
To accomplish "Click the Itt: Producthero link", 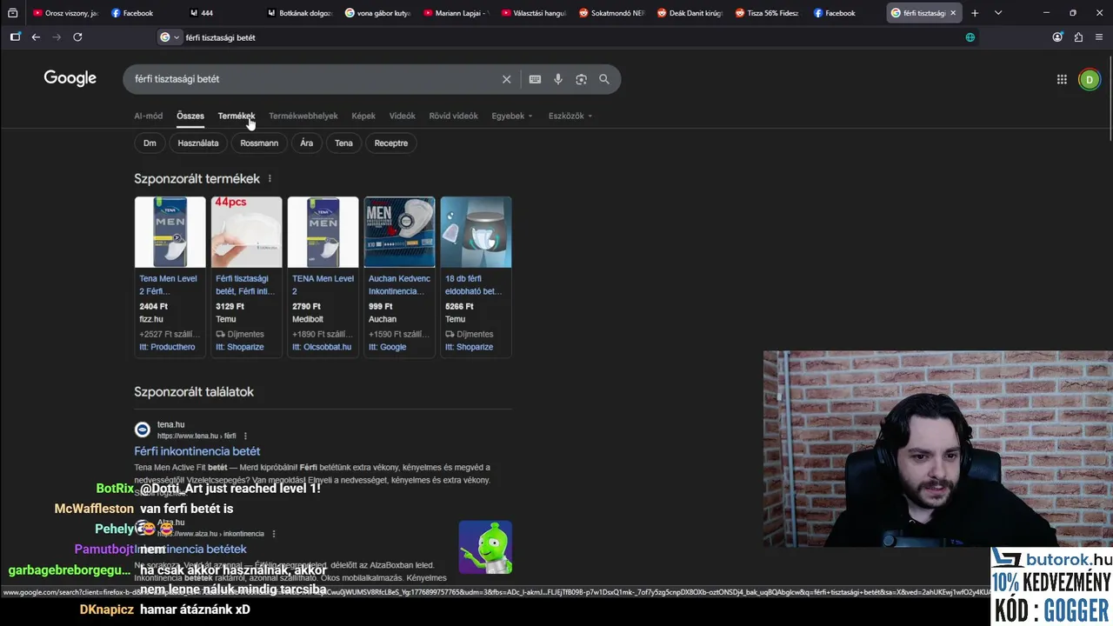I will coord(167,347).
